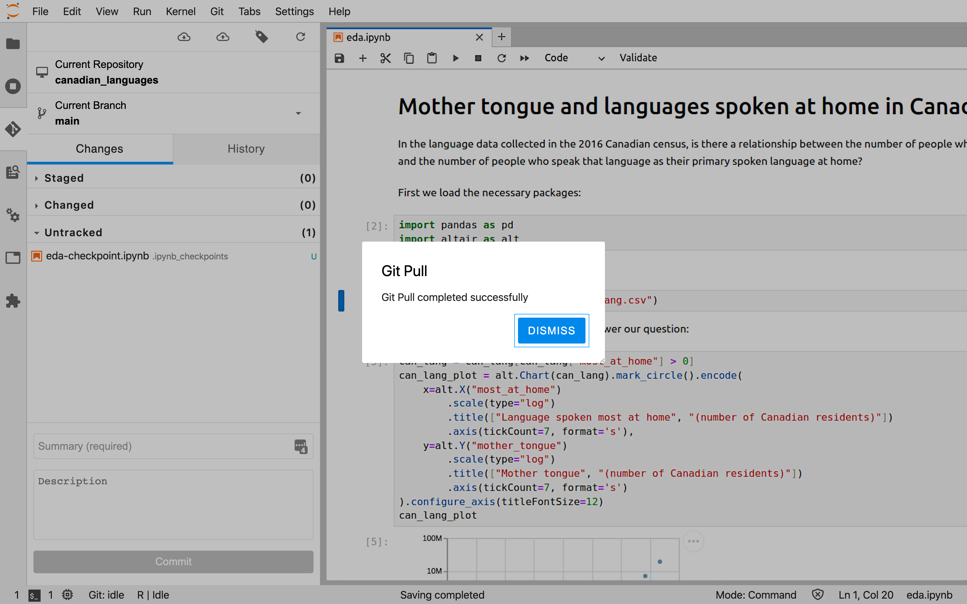This screenshot has width=967, height=604.
Task: Restart kernel and run all cells icon
Action: [524, 58]
